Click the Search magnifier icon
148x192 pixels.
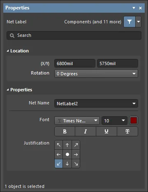[x=12, y=36]
